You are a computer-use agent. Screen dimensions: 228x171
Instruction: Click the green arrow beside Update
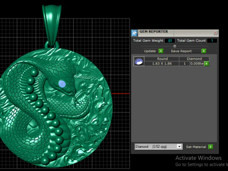pos(161,51)
